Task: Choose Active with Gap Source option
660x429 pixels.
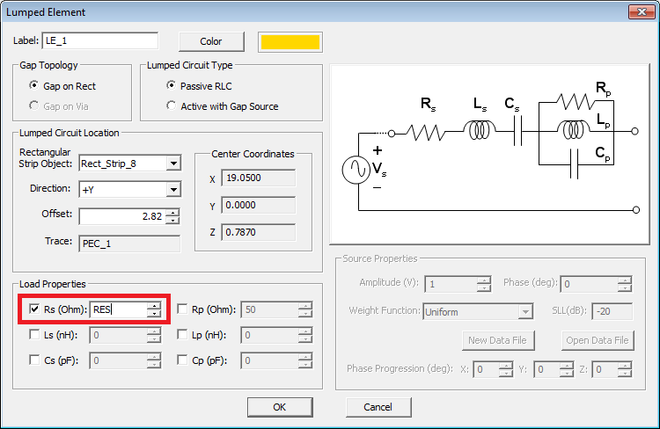Action: coord(172,106)
